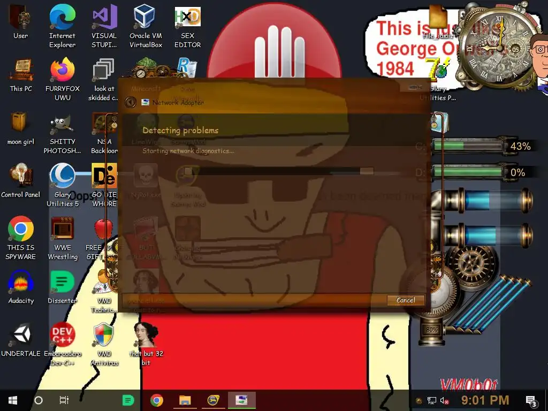
Task: Open the Windows Start menu
Action: [x=13, y=400]
